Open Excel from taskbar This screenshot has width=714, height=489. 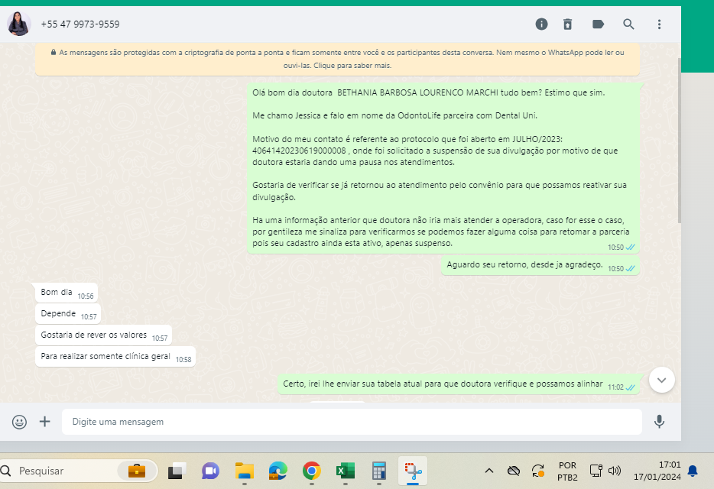pos(346,471)
